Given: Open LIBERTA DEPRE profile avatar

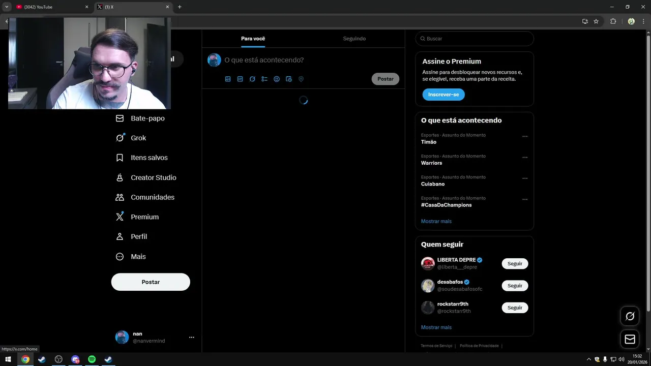Looking at the screenshot, I should point(428,263).
